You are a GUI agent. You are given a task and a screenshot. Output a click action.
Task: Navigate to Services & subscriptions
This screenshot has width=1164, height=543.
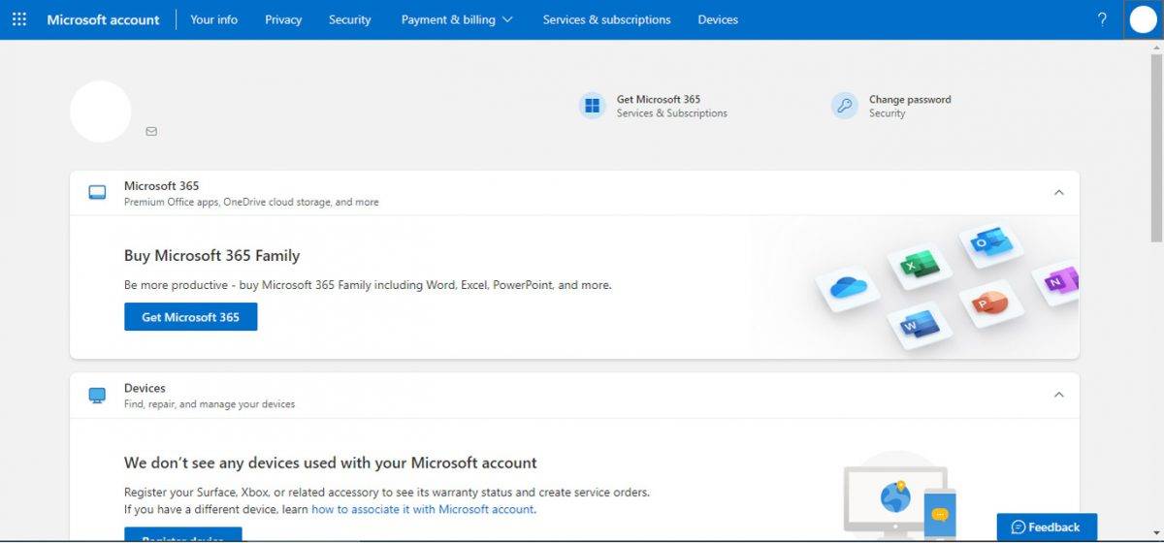pos(607,19)
